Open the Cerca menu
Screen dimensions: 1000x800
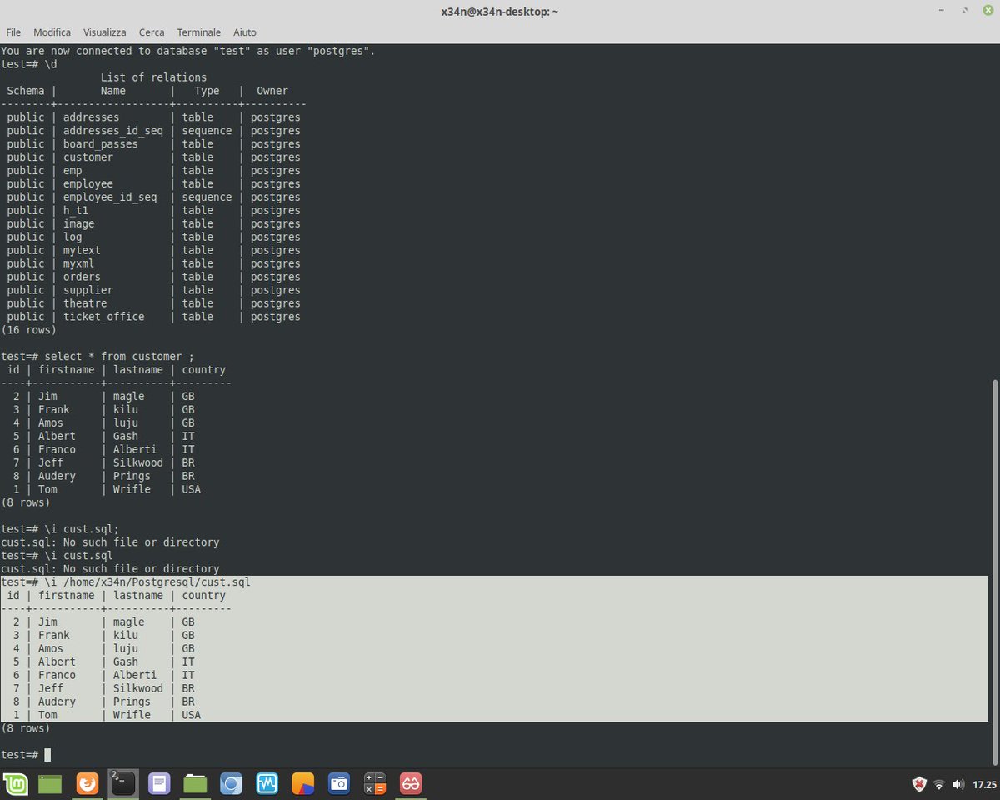(x=152, y=32)
